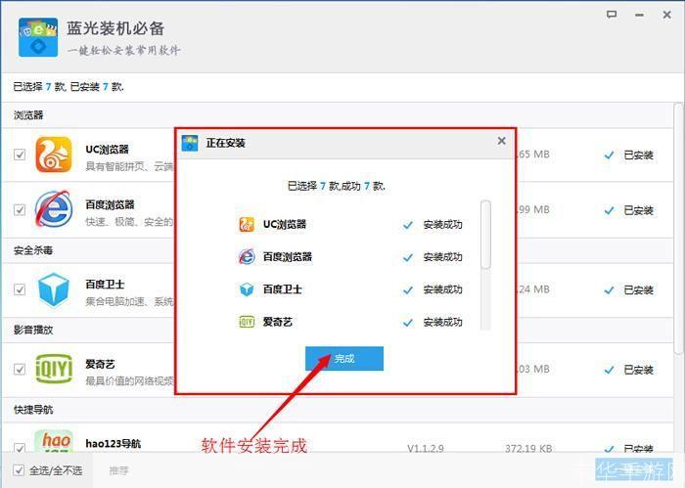This screenshot has width=685, height=488.
Task: Minimize the main window
Action: 639,16
